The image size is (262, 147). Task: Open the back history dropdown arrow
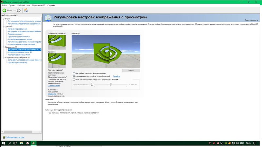(x=15, y=10)
